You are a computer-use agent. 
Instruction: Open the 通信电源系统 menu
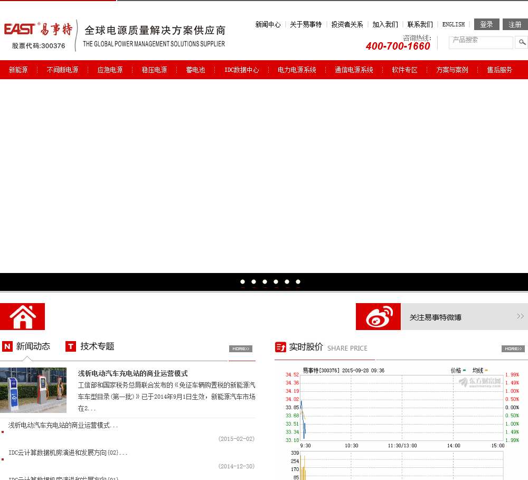pos(354,70)
